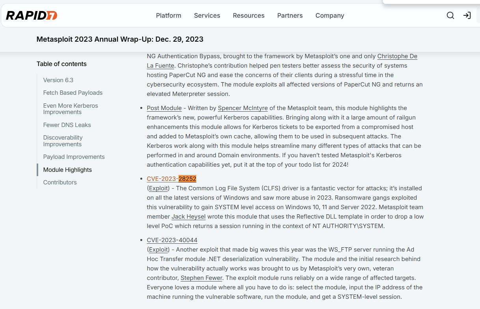The image size is (480, 309).
Task: Open the Partners menu
Action: pyautogui.click(x=290, y=15)
